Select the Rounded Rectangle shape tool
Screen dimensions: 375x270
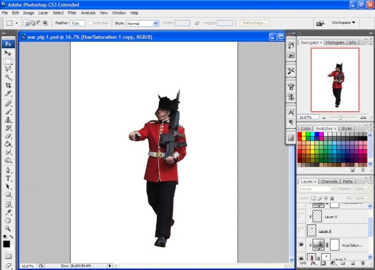[8, 194]
